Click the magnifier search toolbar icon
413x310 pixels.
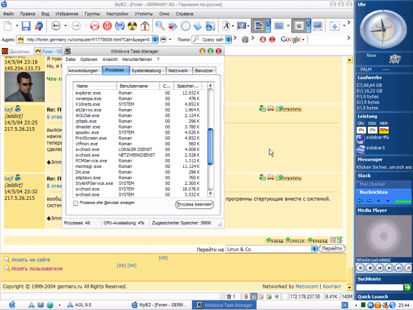[160, 26]
